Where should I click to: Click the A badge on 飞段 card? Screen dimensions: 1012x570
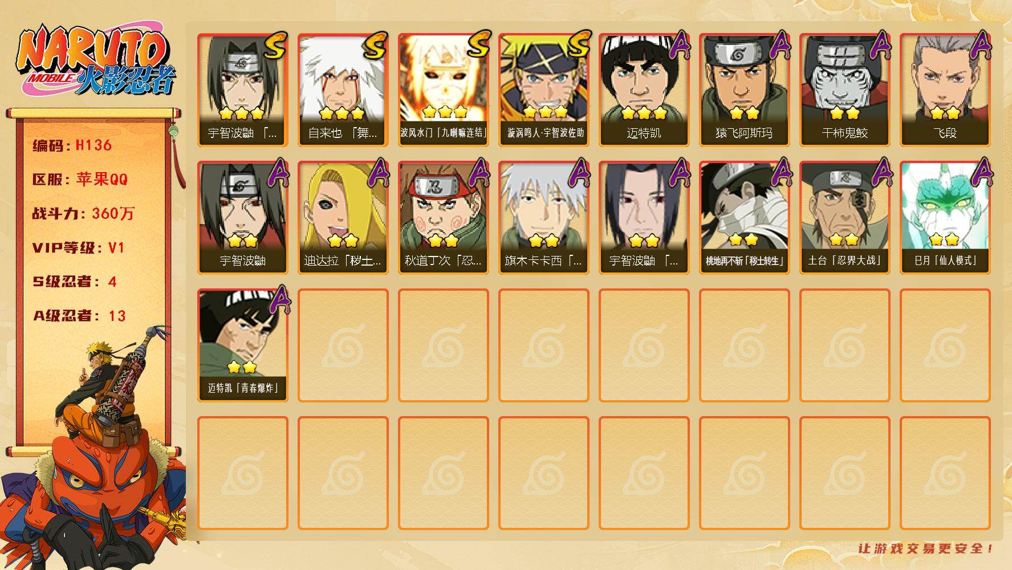981,46
